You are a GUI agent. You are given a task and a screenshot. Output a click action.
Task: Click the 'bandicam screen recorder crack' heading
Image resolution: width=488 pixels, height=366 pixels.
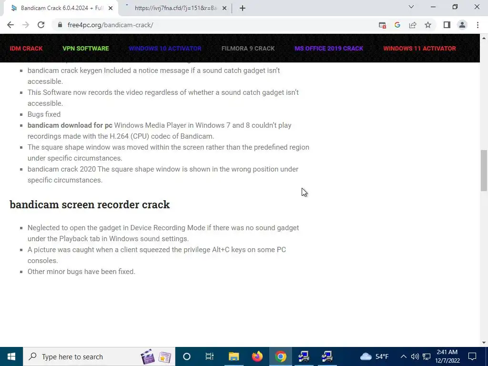pos(90,204)
